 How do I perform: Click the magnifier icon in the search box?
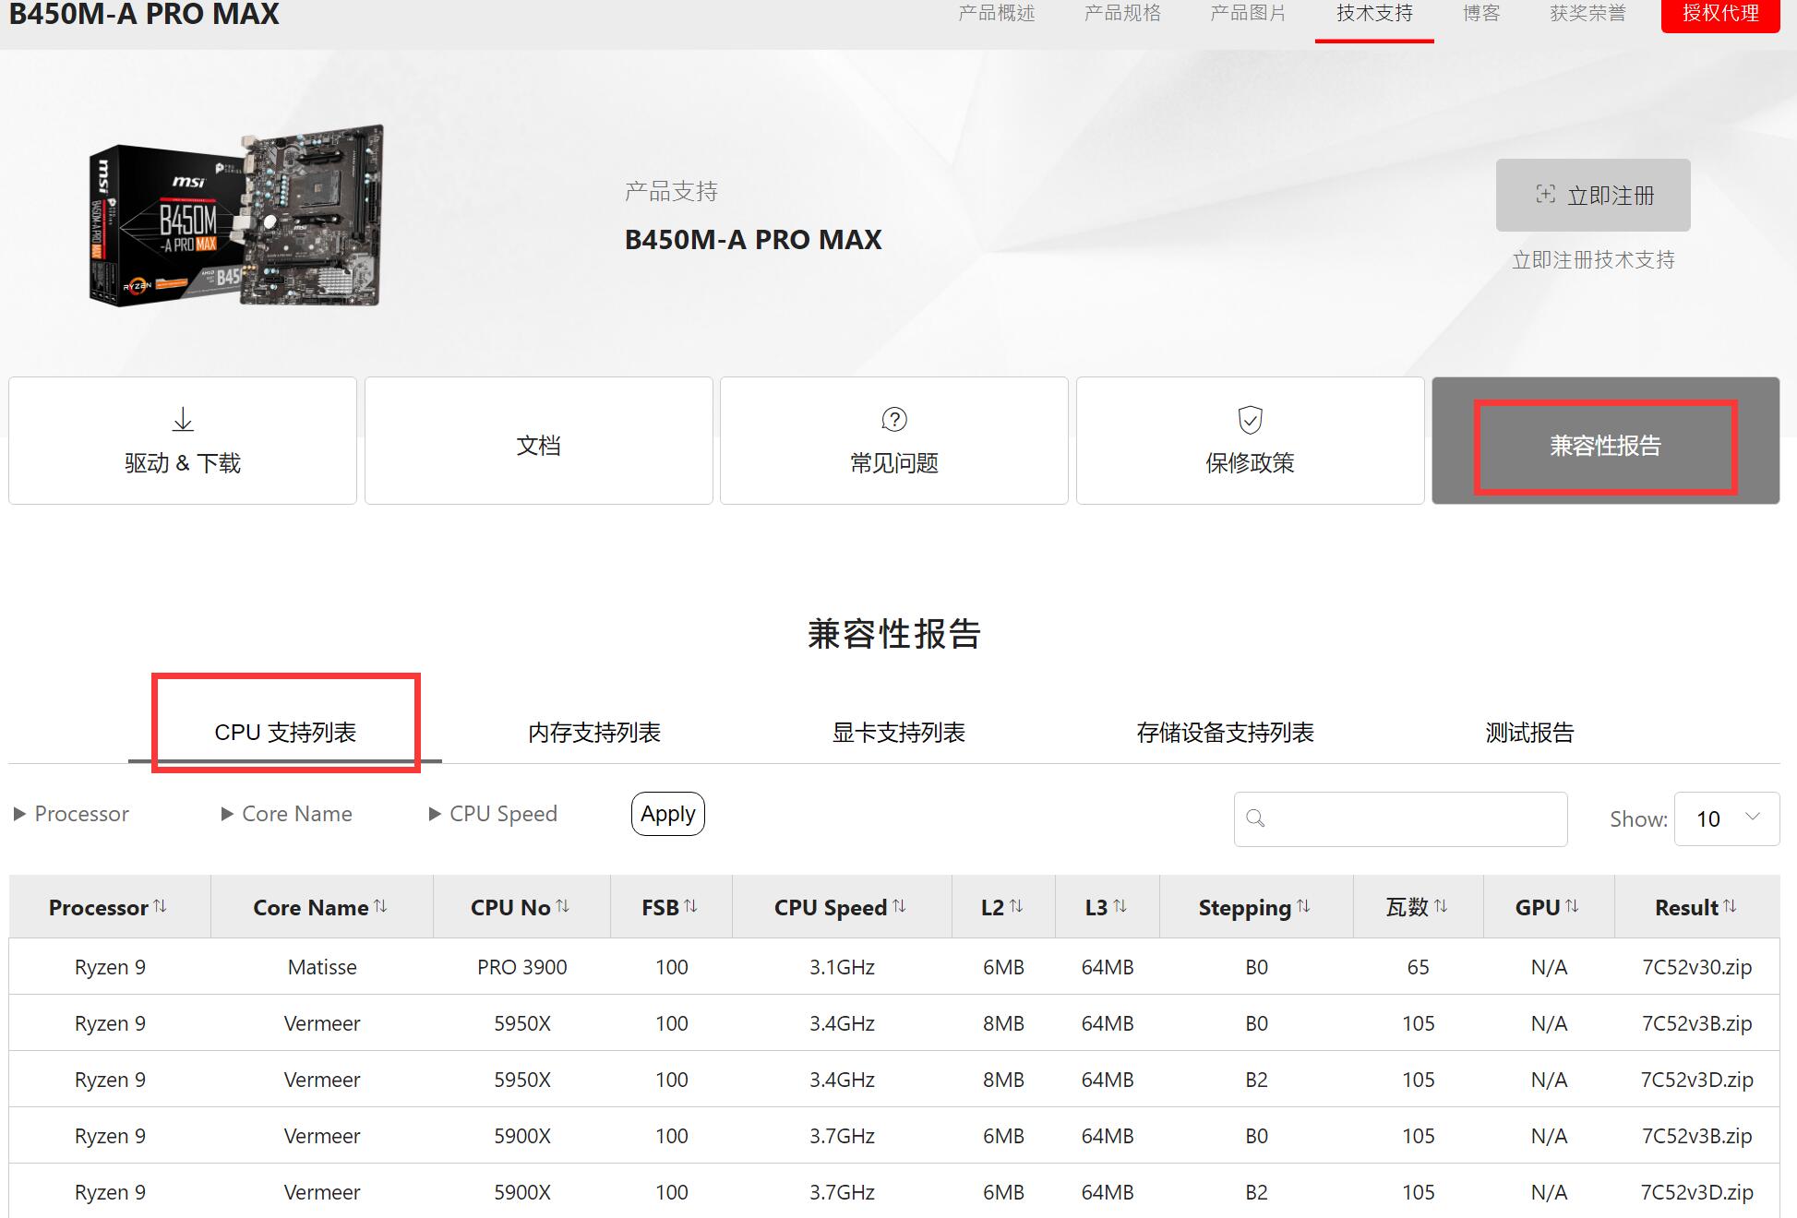point(1255,818)
